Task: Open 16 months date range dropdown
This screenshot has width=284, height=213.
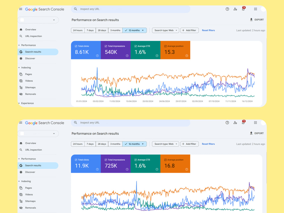Action: tap(135, 144)
